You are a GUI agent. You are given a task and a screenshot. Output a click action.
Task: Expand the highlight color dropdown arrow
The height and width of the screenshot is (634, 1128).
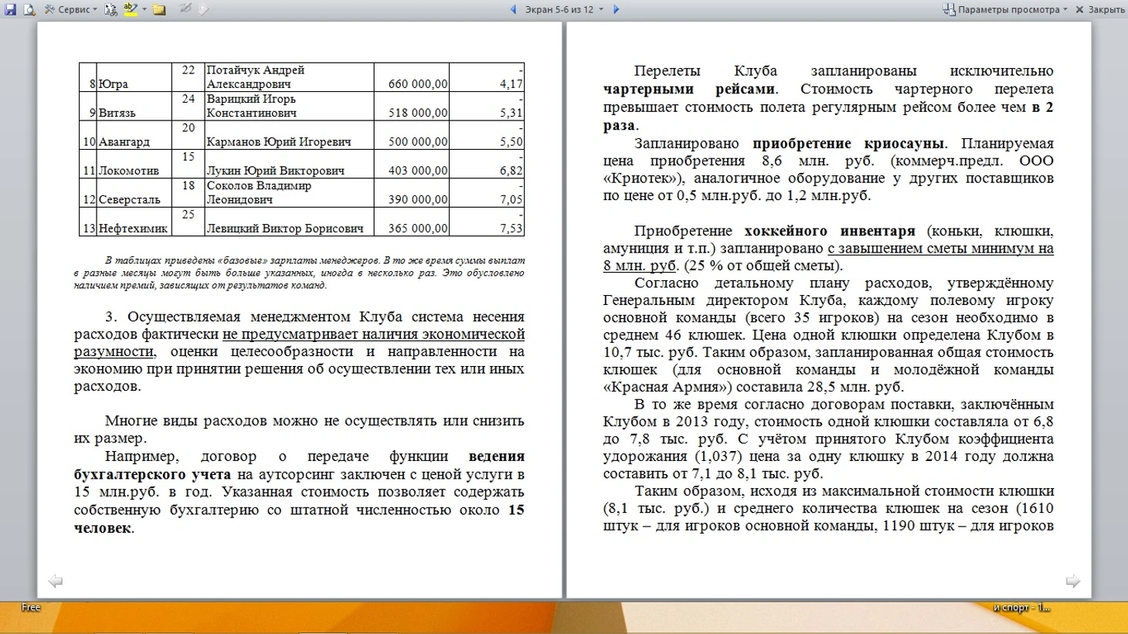[144, 9]
